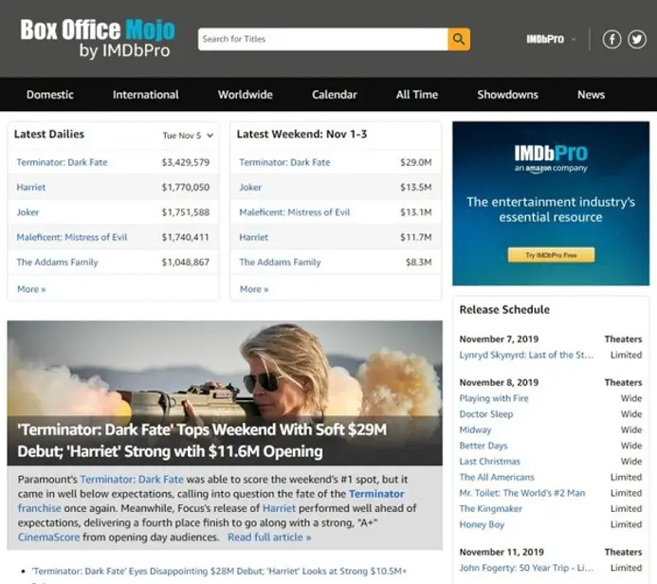Open the IMDbPro advertisement banner logo
Viewport: 657px width, 584px height.
pos(551,155)
